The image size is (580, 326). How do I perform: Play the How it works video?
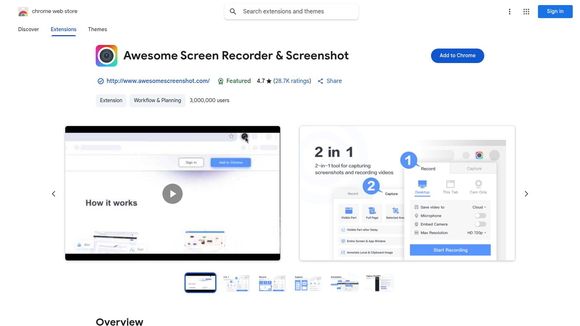click(x=172, y=193)
